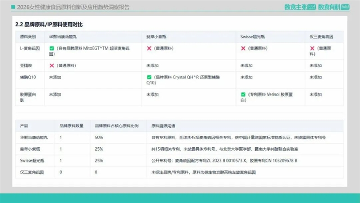Click 未添加 in 辅酶Q10 row under 华熙当康动能丸
The height and width of the screenshot is (203, 360).
[x=55, y=77]
